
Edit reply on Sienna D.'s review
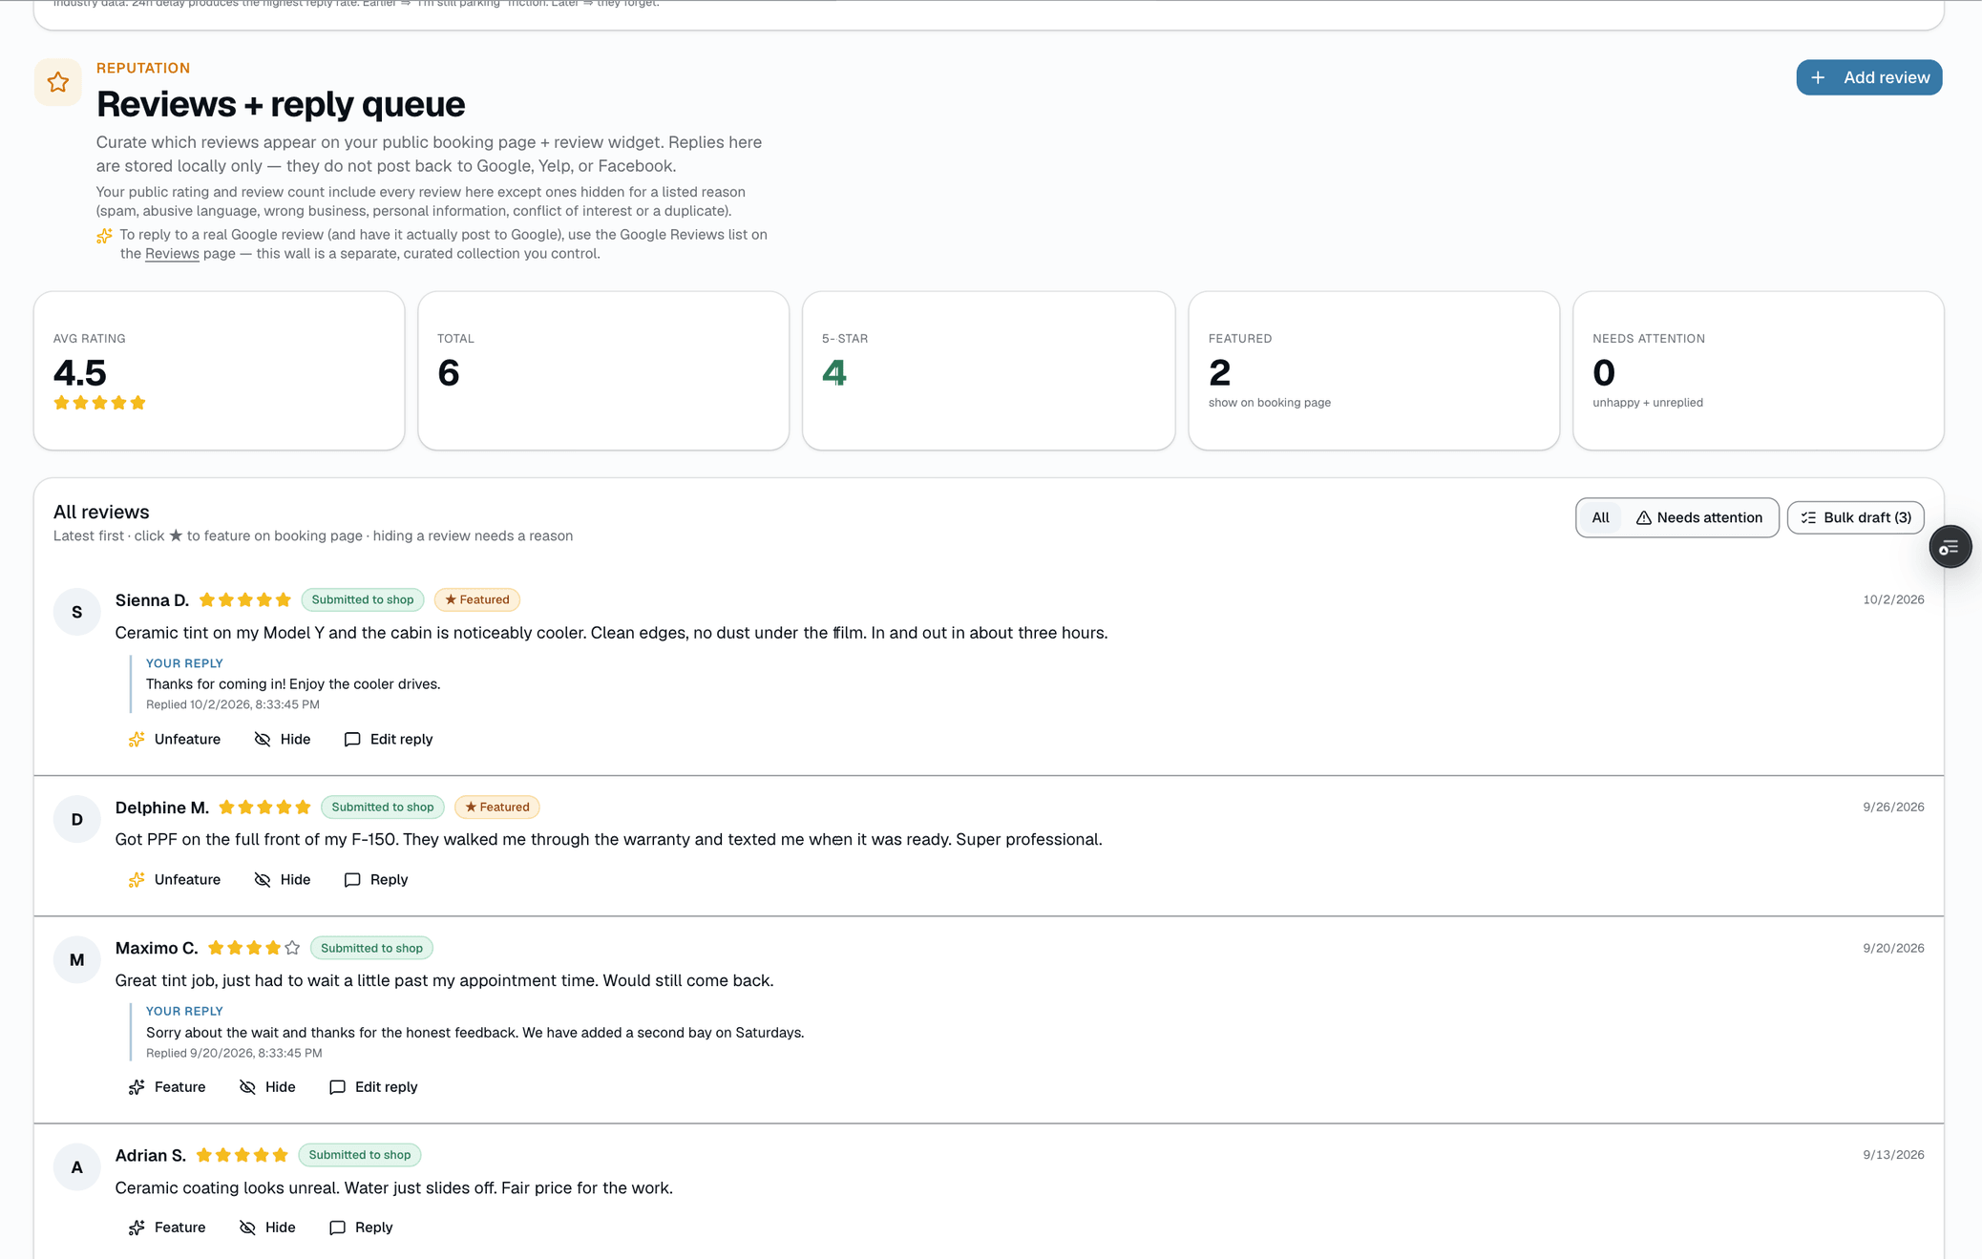pos(388,739)
